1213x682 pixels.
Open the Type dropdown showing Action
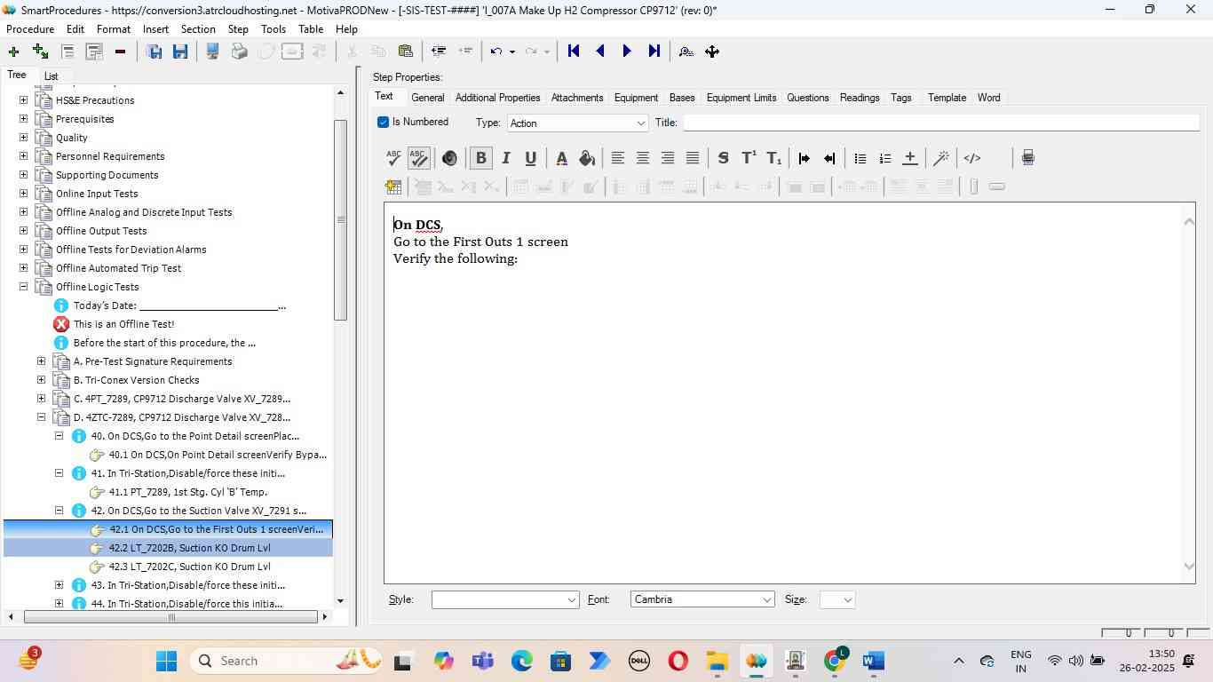577,123
